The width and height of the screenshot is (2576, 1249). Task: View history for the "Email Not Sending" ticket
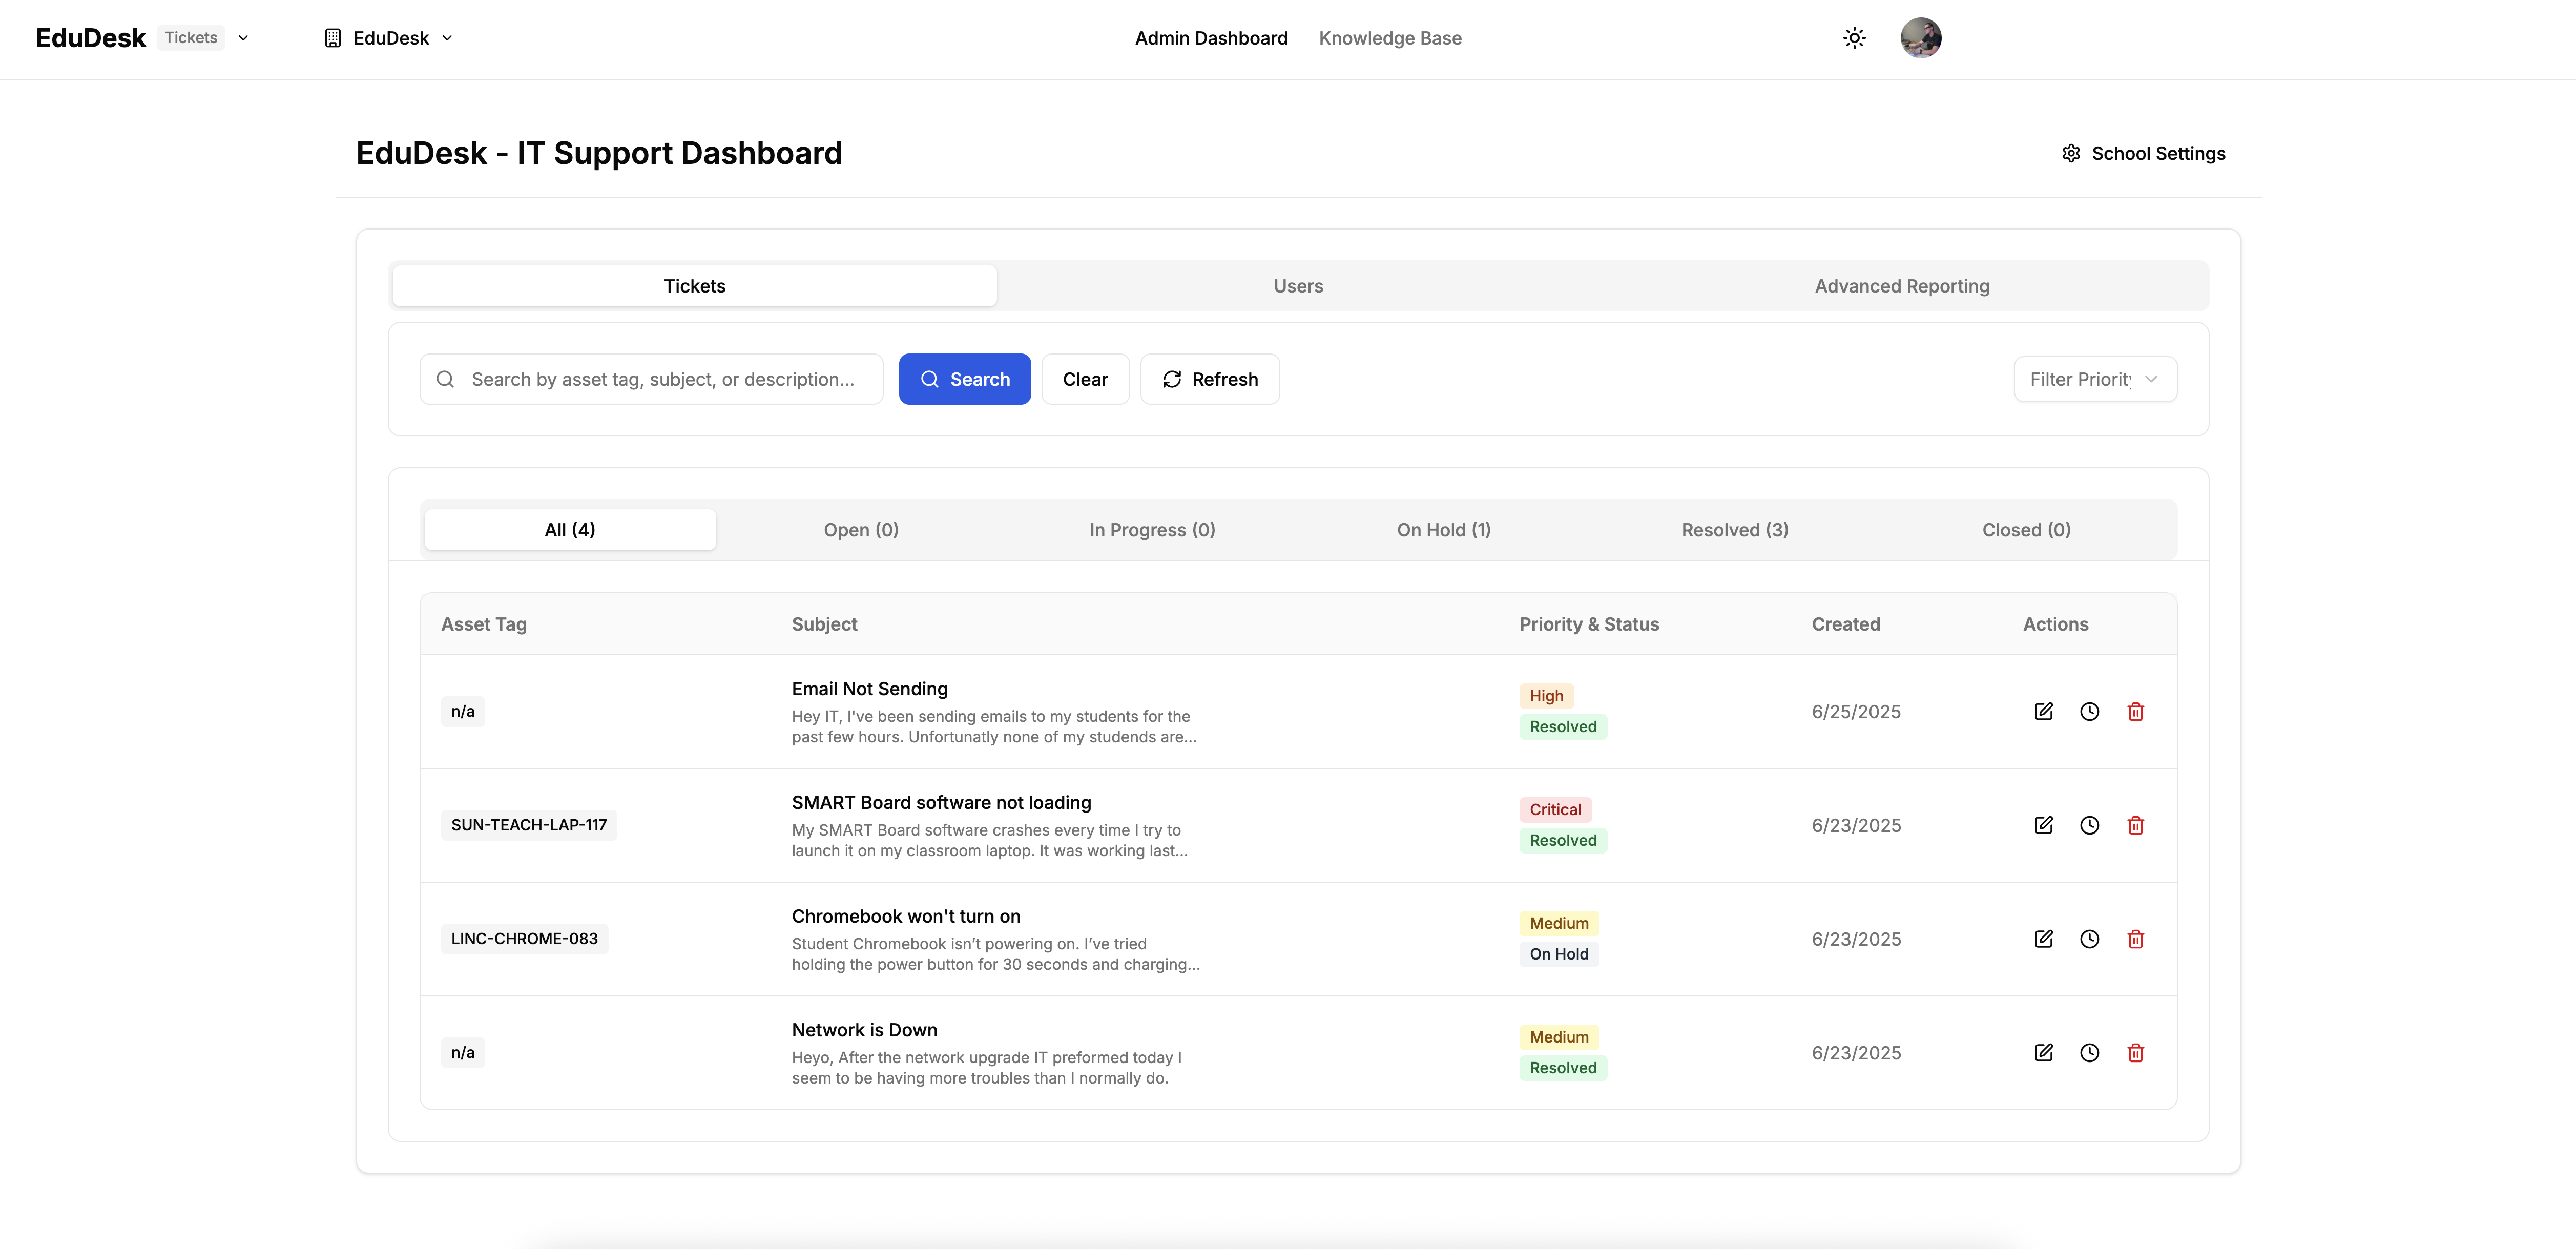coord(2090,711)
